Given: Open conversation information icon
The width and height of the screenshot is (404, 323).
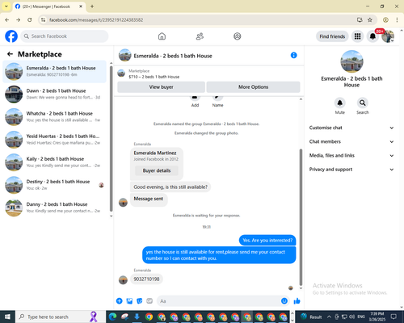Looking at the screenshot, I should point(293,55).
